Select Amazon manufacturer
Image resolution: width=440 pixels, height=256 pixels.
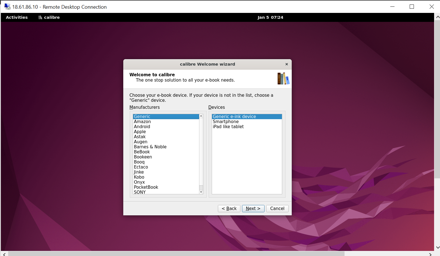(x=166, y=122)
